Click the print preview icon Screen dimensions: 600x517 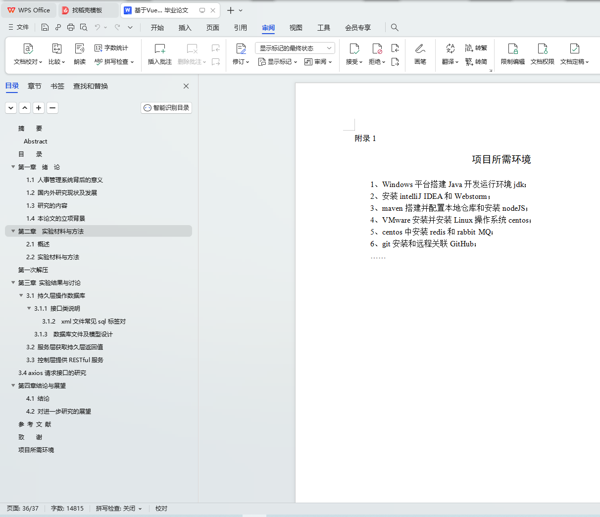click(x=84, y=27)
